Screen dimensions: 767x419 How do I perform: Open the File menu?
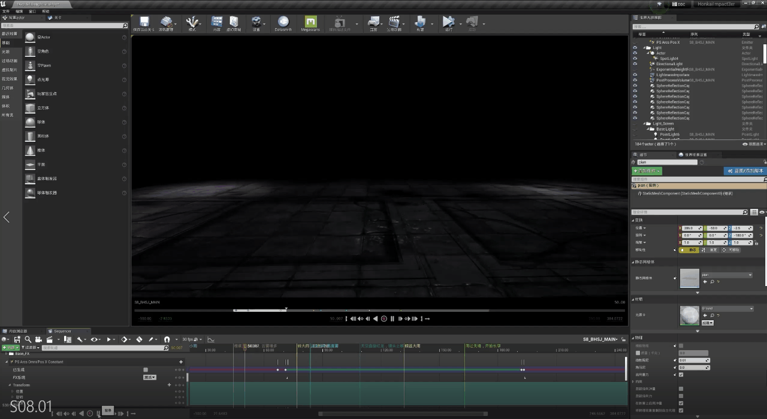[x=5, y=11]
